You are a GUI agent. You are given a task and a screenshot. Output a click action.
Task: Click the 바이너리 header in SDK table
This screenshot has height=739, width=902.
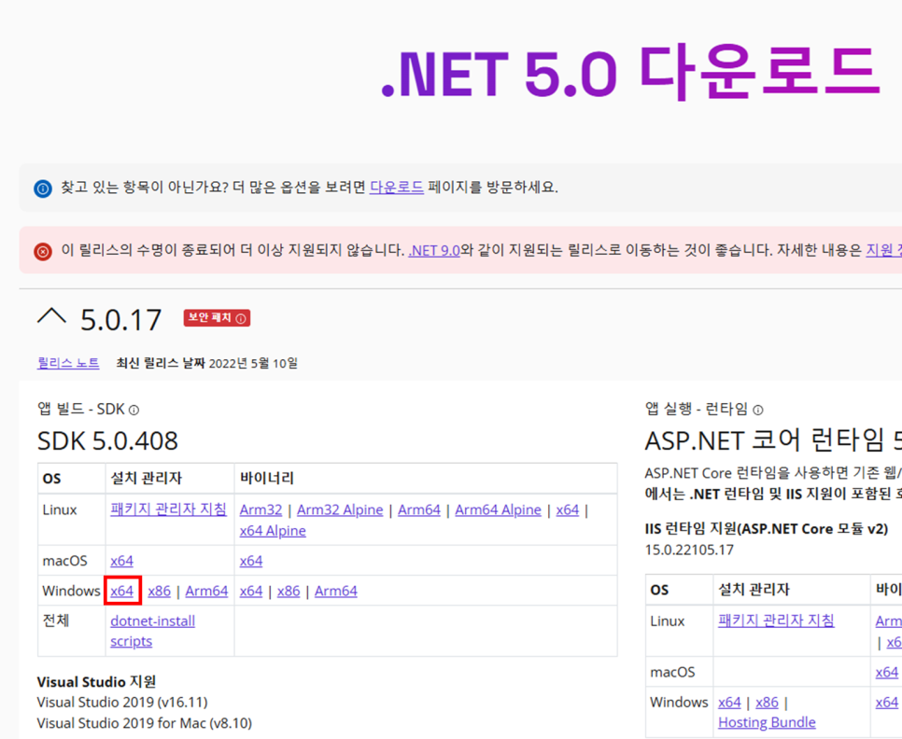point(267,478)
